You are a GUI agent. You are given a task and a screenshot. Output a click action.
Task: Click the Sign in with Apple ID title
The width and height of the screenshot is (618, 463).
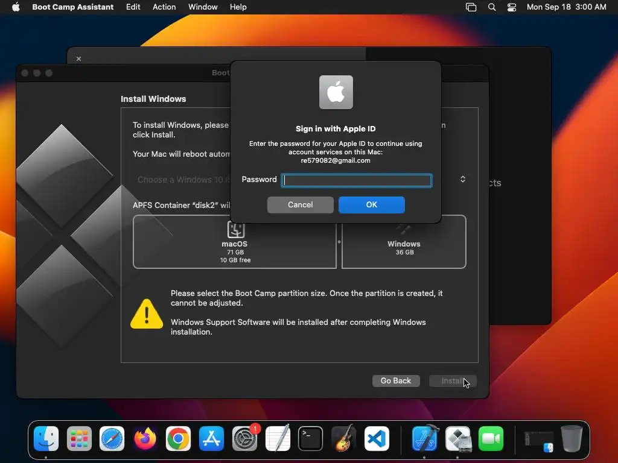tap(336, 129)
